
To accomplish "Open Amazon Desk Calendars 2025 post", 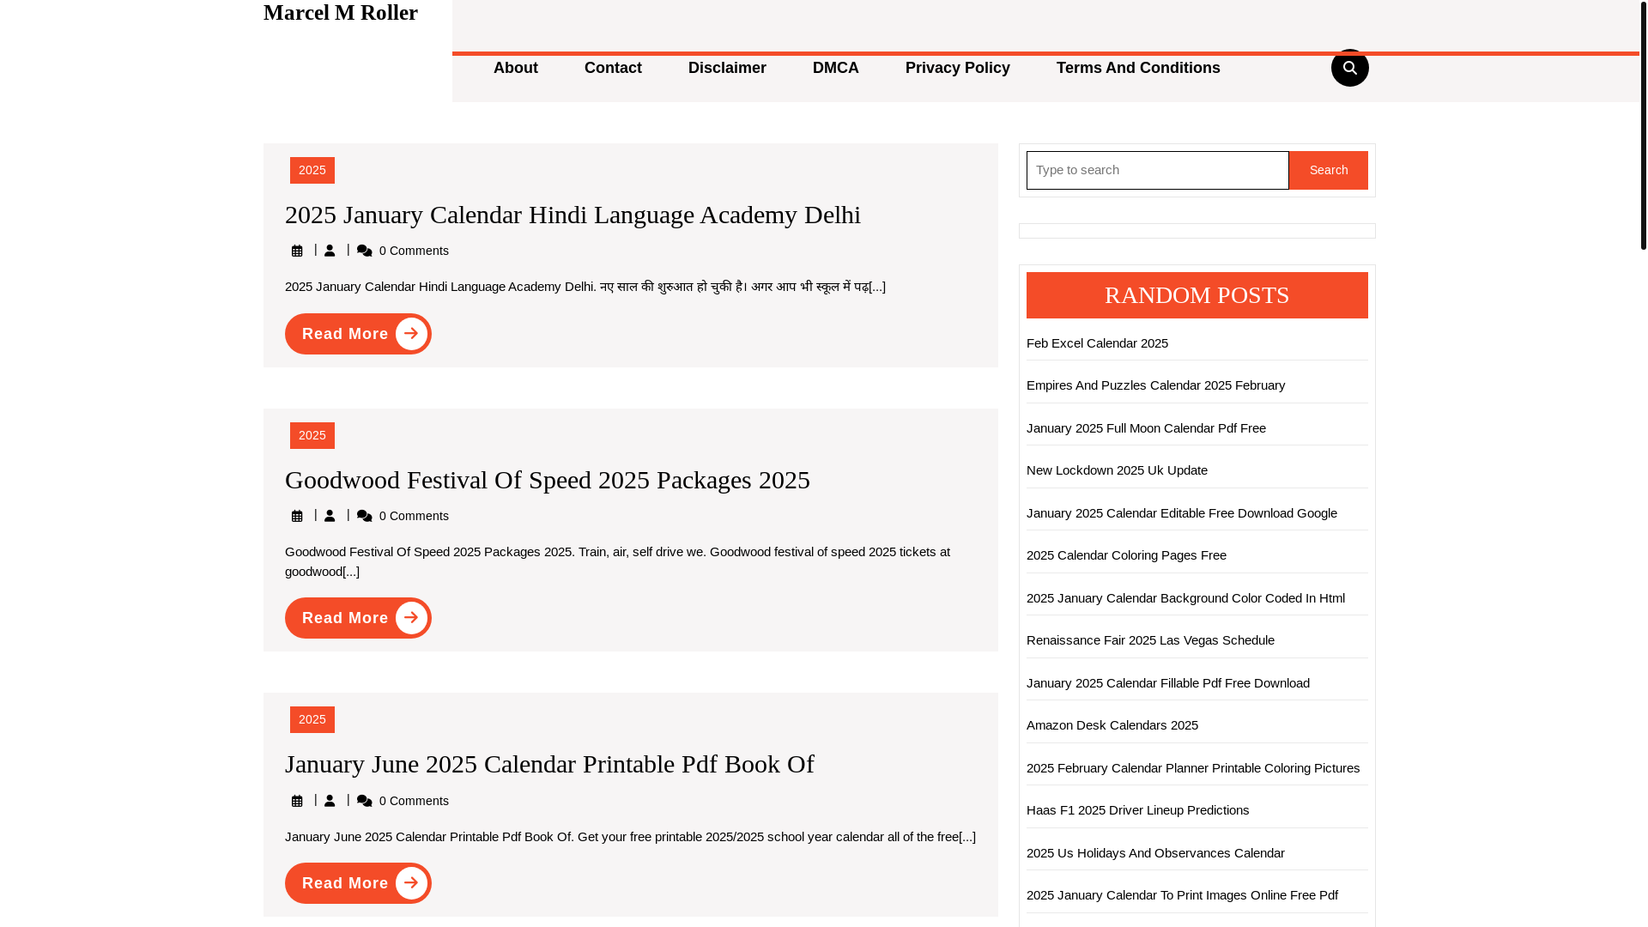I will click(x=1112, y=724).
